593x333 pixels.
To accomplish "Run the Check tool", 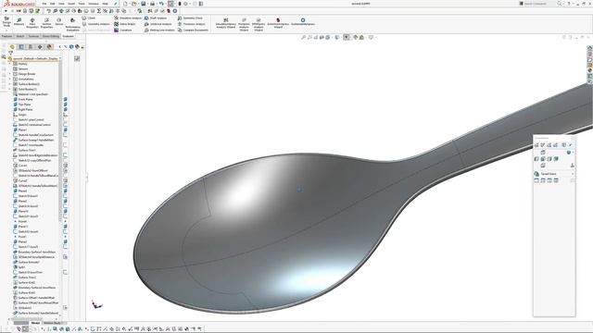I will 89,18.
